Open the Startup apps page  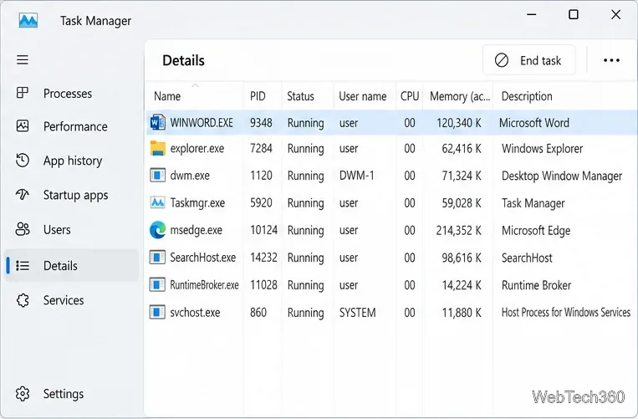pyautogui.click(x=76, y=195)
